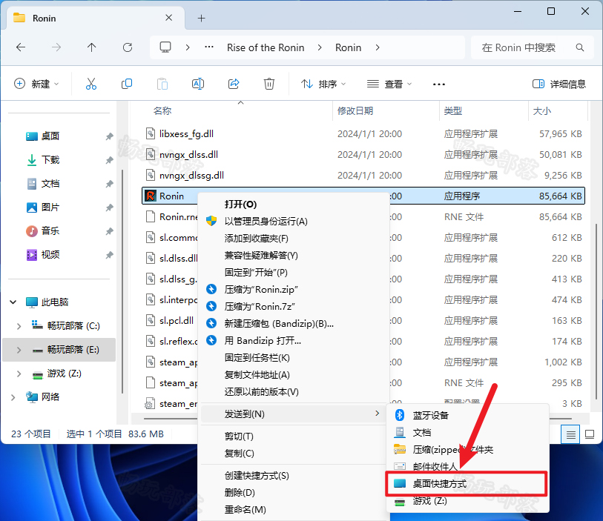Open the toolbar's three-dot more options
This screenshot has height=521, width=603.
pos(439,84)
